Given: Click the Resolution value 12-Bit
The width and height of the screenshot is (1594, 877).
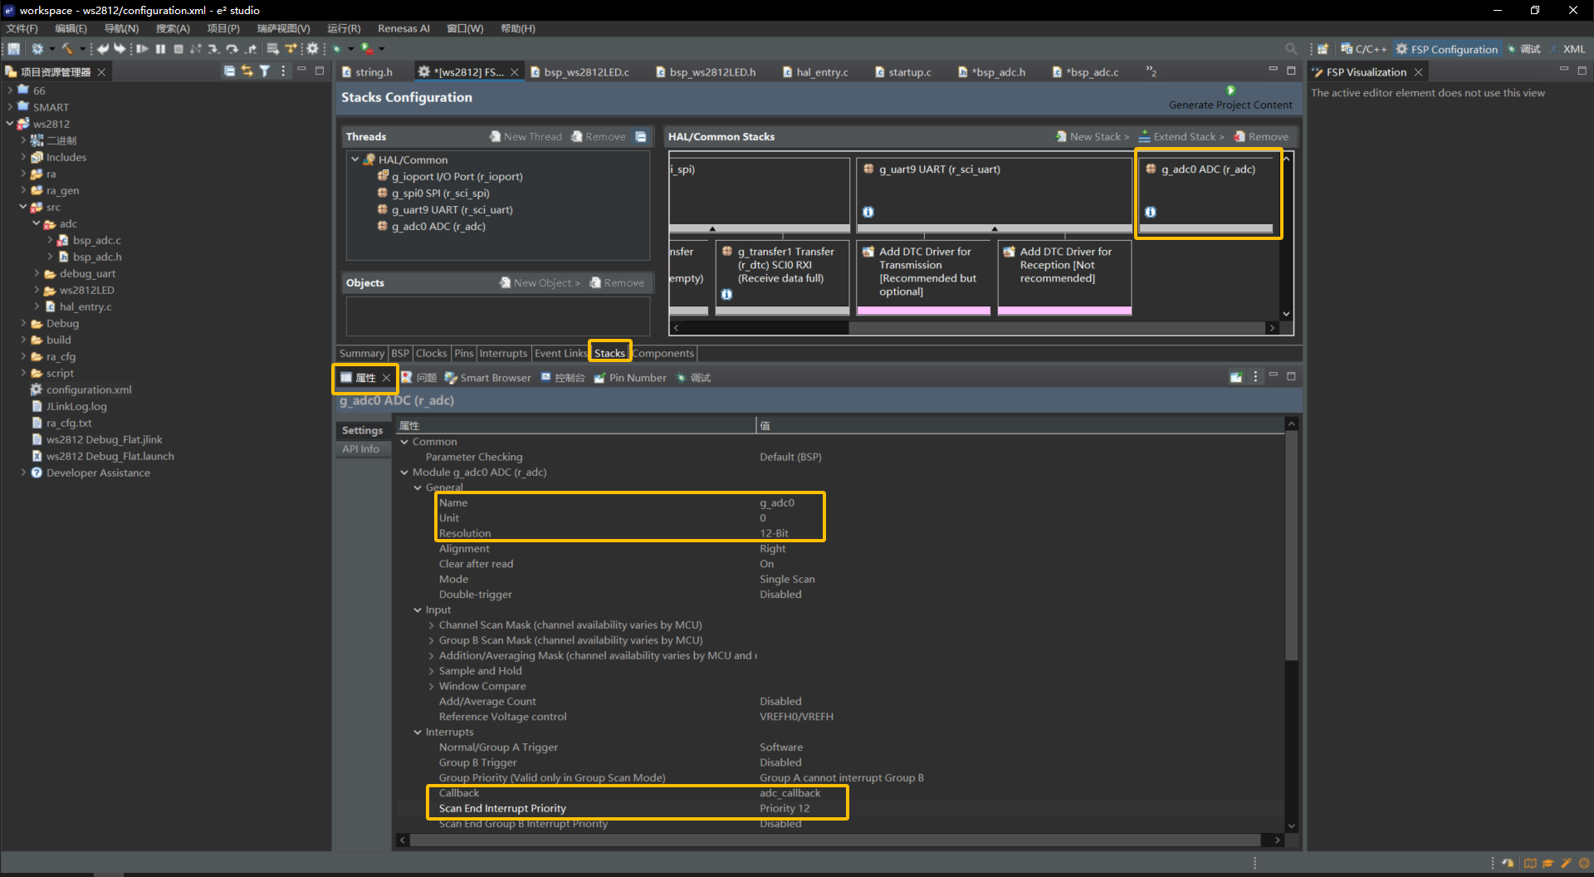Looking at the screenshot, I should click(774, 534).
